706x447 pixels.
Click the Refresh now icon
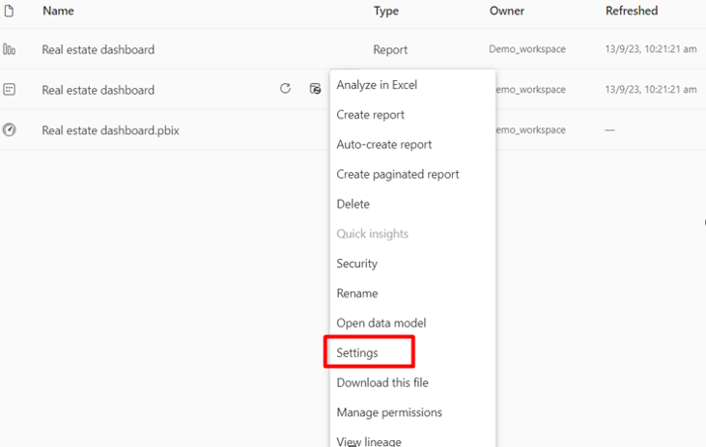click(285, 89)
